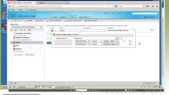Click the Done link

point(152,30)
